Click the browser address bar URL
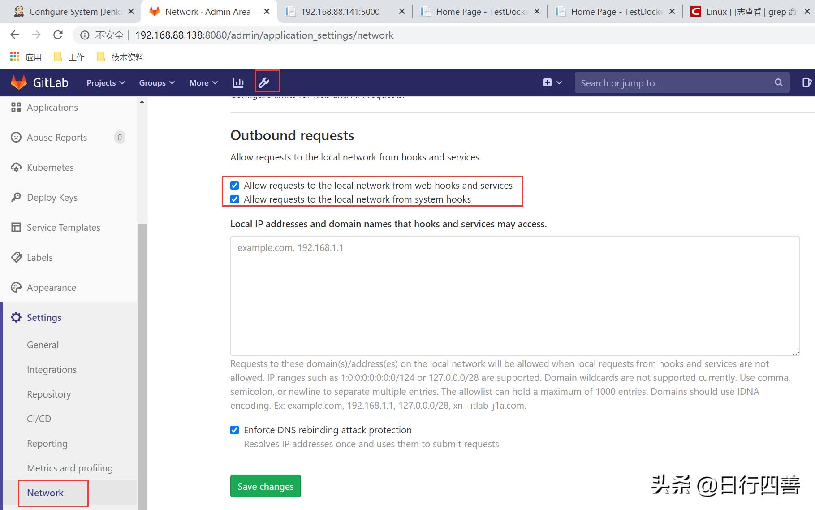 pyautogui.click(x=264, y=35)
